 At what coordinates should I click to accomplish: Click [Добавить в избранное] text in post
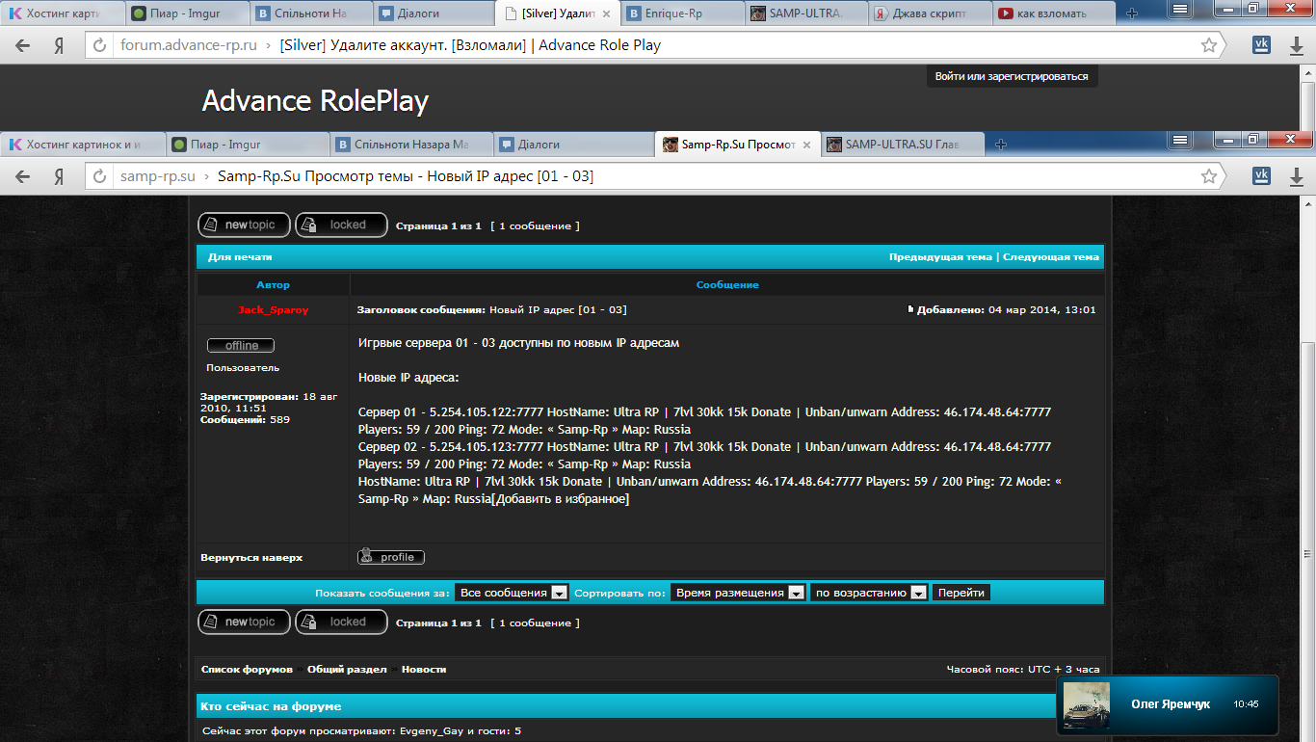(x=560, y=498)
